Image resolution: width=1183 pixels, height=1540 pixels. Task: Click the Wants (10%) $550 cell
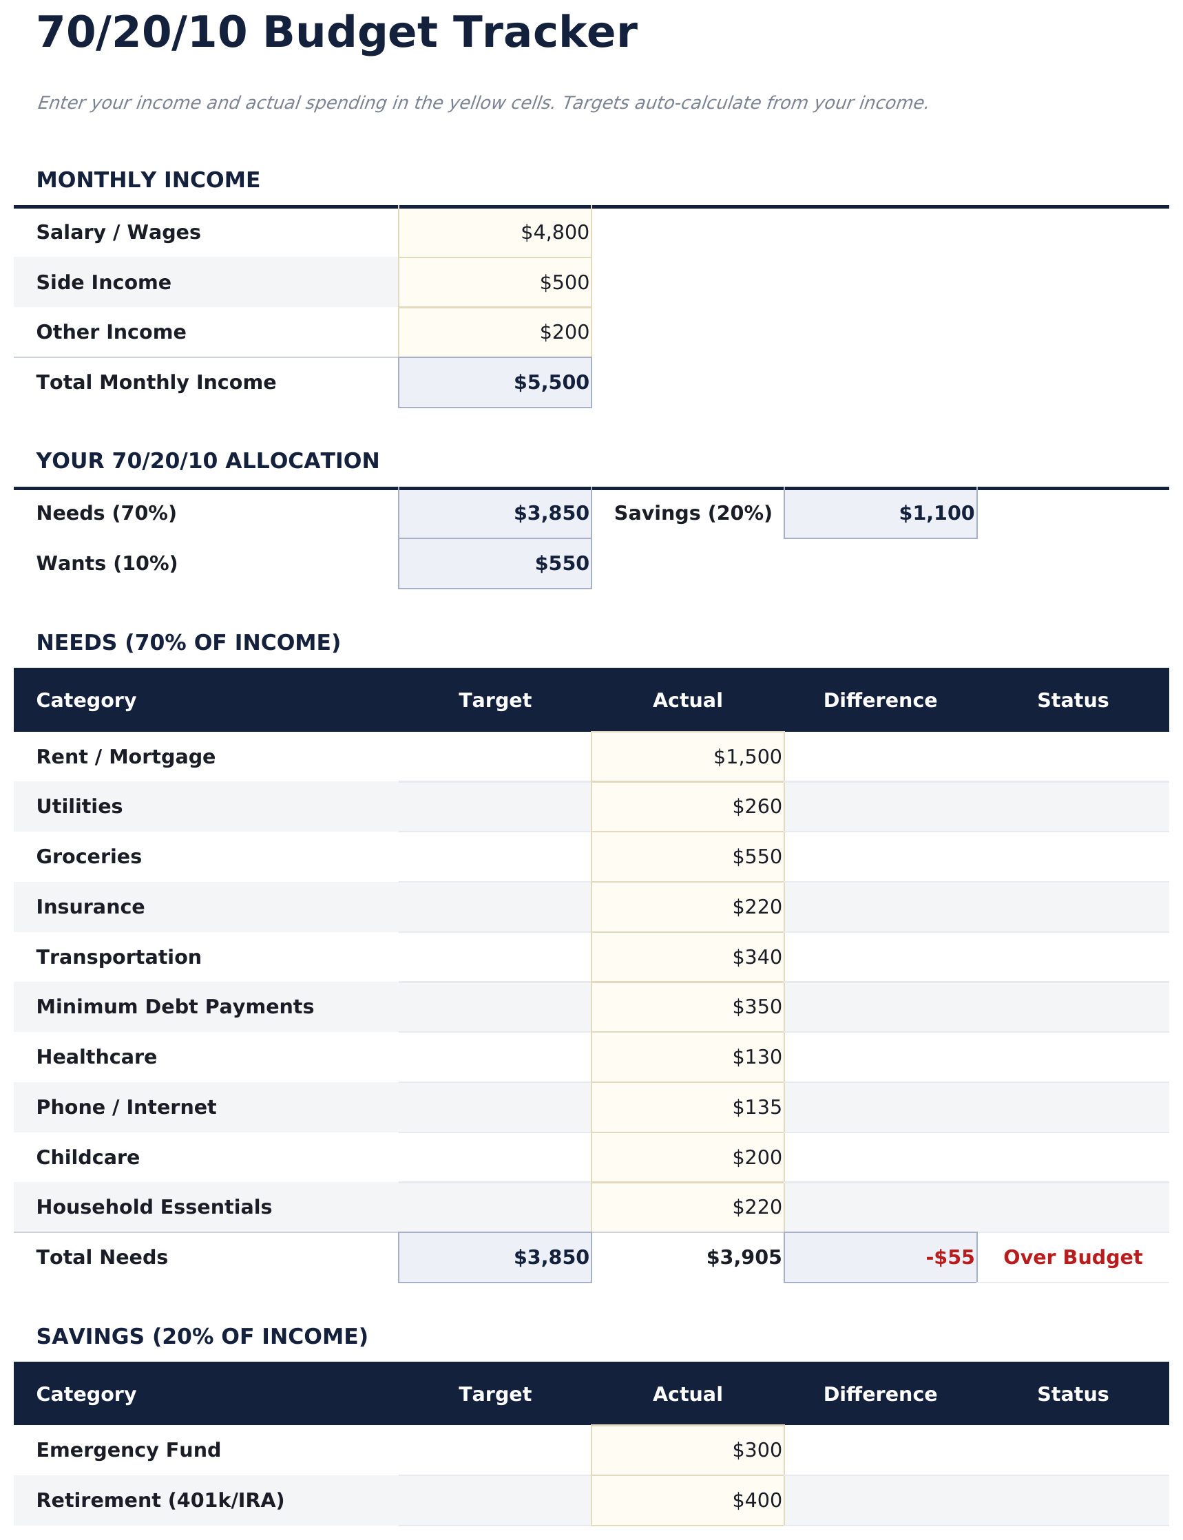tap(494, 563)
